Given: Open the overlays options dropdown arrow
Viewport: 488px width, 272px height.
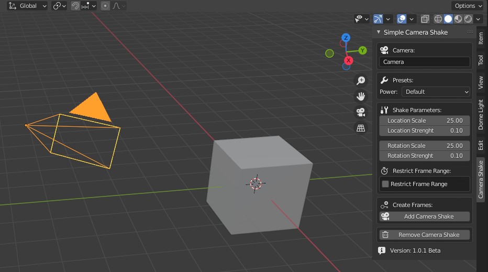Looking at the screenshot, I should [412, 19].
